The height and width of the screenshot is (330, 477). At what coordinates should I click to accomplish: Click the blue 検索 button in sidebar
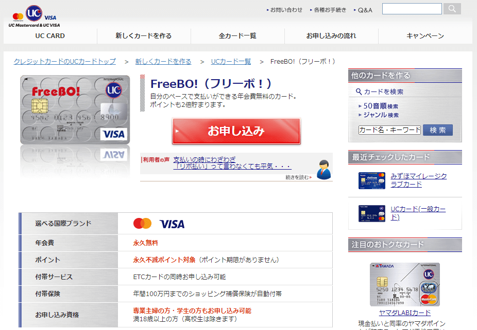pyautogui.click(x=438, y=130)
